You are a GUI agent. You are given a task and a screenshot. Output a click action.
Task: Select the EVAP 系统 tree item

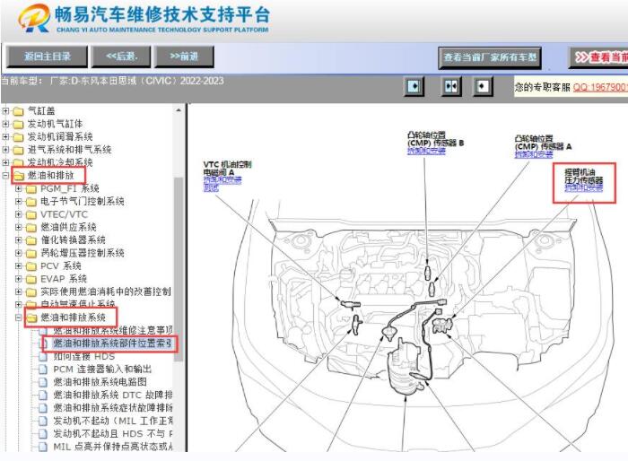(64, 278)
